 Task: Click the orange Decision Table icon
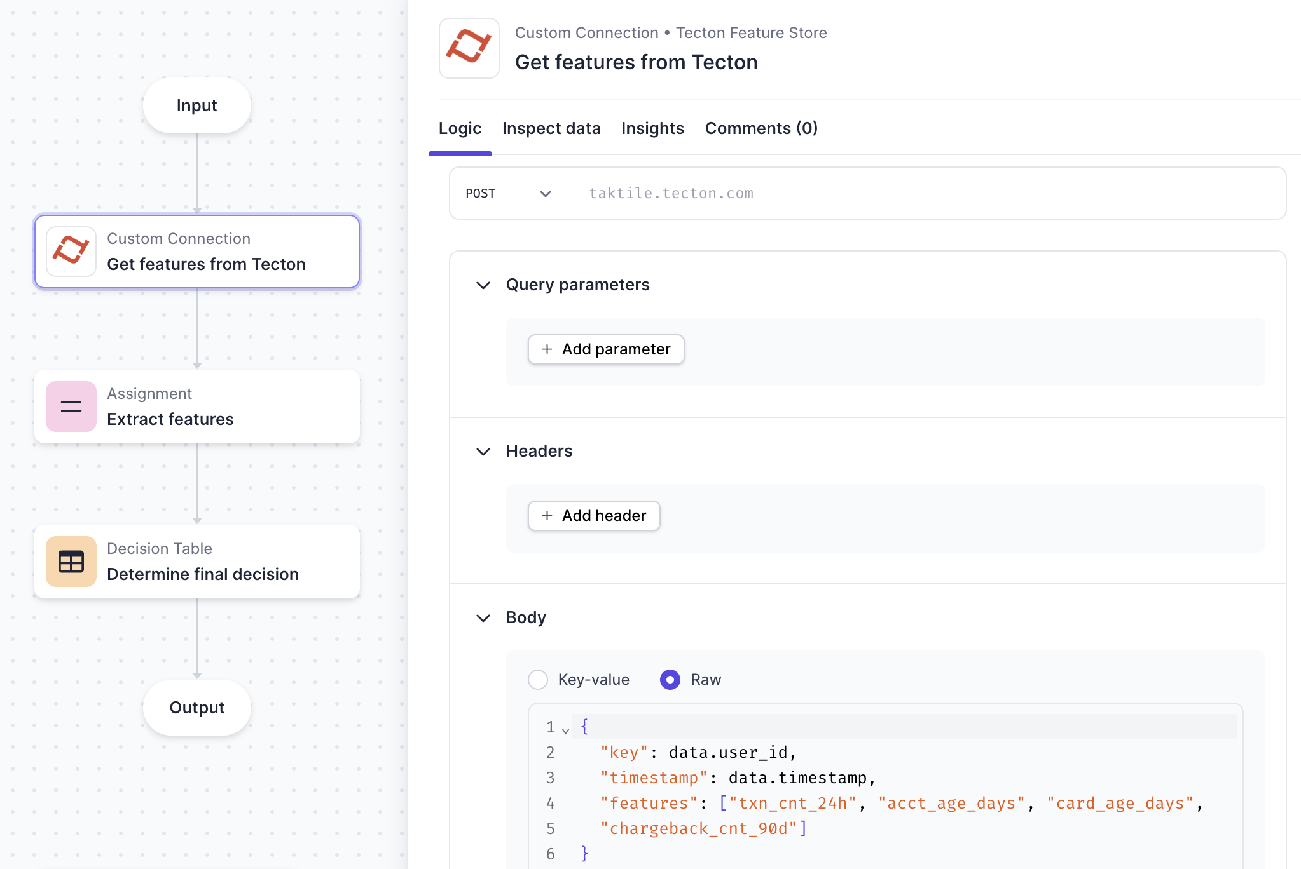(71, 562)
